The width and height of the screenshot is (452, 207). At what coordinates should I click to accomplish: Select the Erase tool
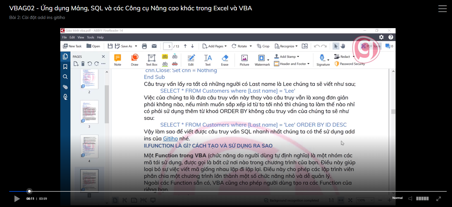[x=225, y=60]
